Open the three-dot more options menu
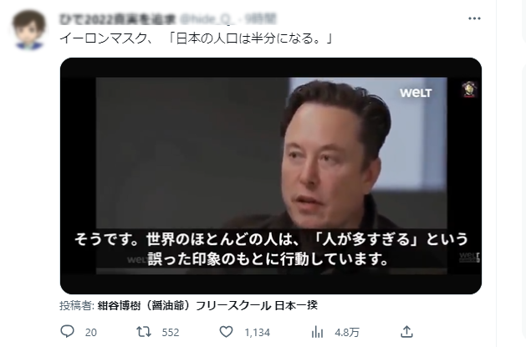This screenshot has height=347, width=526. click(474, 18)
